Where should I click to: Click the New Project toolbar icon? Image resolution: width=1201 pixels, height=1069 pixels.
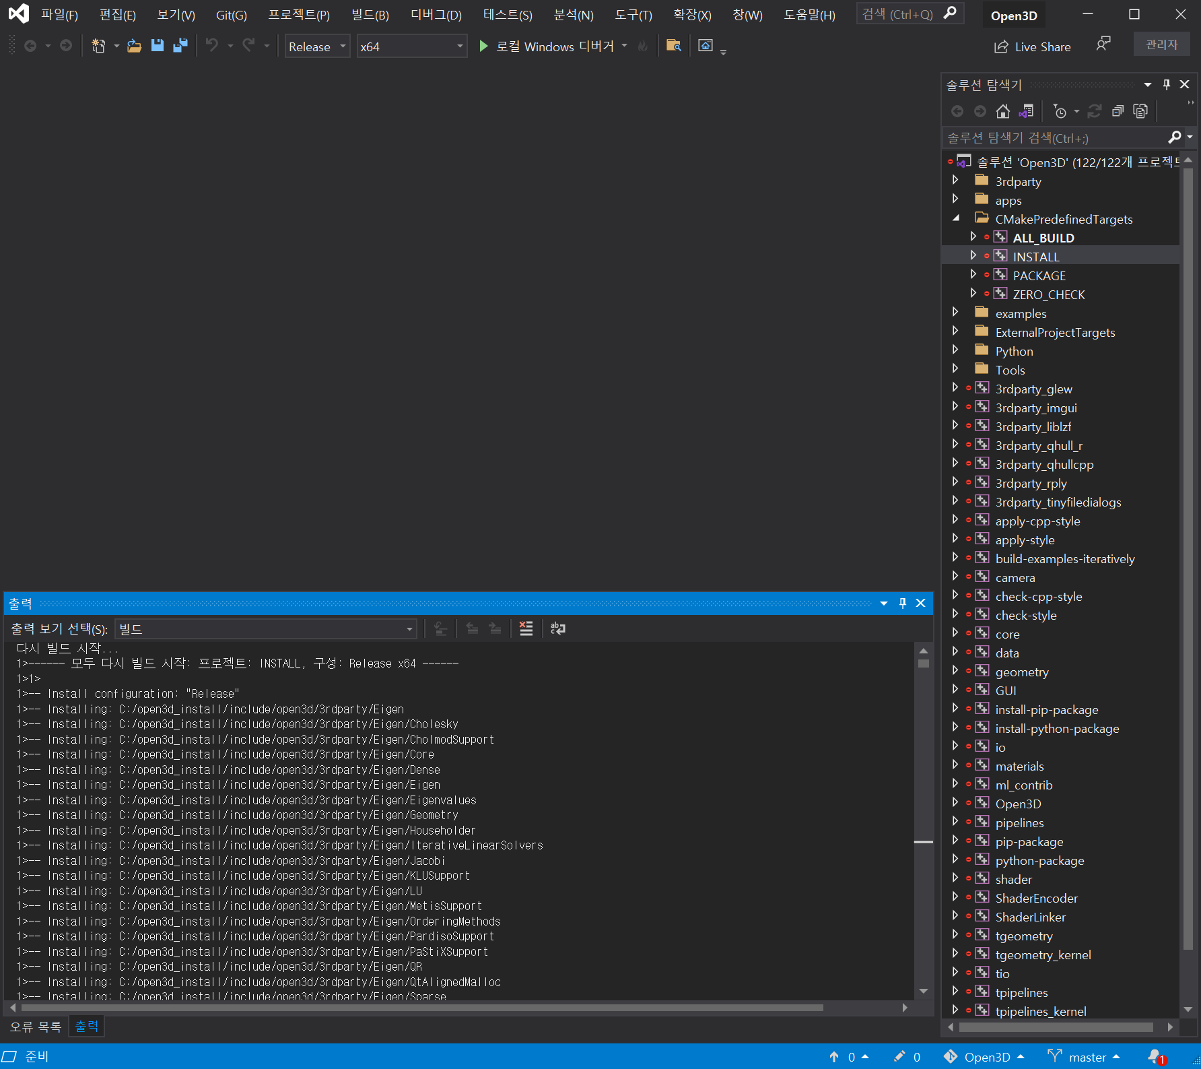point(98,46)
